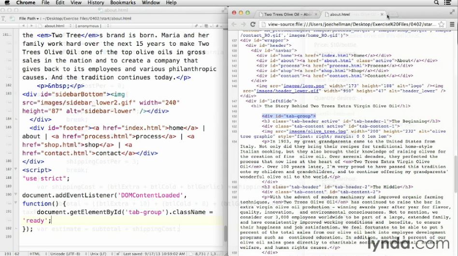Change the Unix (LF) line endings popup

101,254
